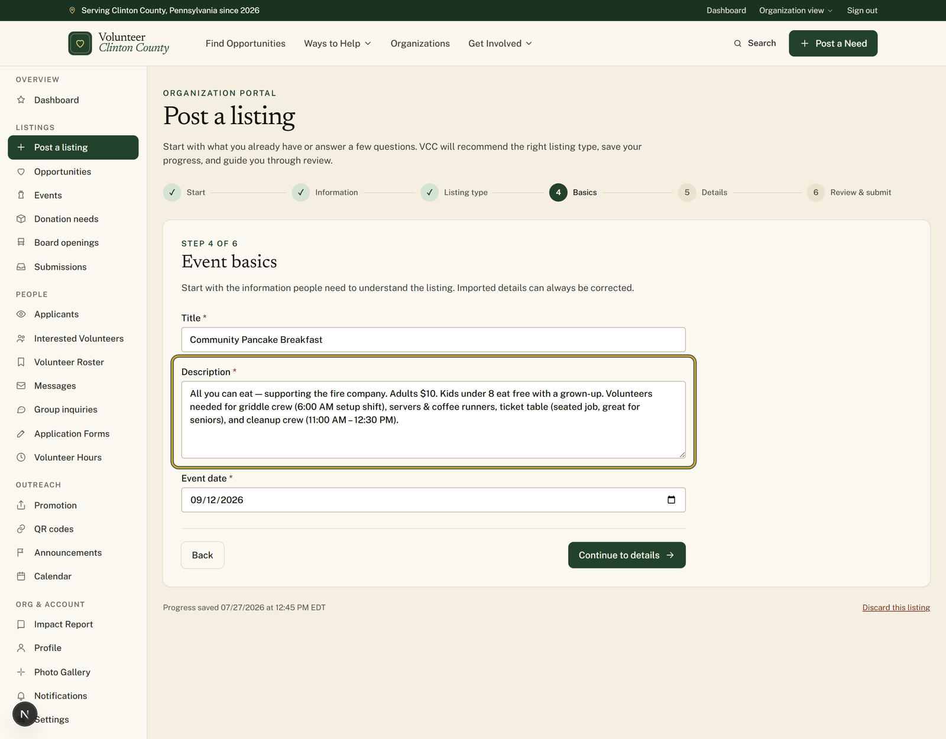946x739 pixels.
Task: Open Volunteer Hours in sidebar
Action: pyautogui.click(x=73, y=457)
